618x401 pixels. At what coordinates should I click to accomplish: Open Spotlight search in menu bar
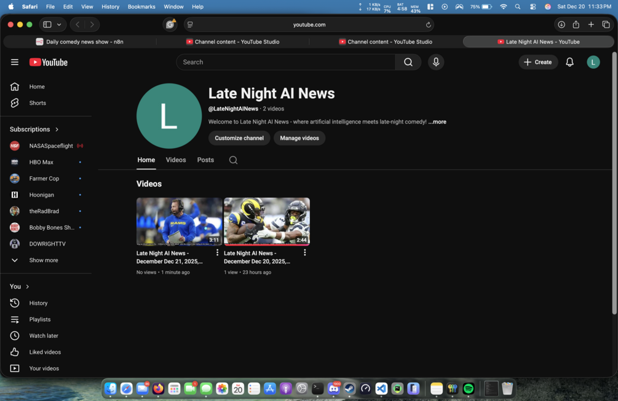tap(518, 7)
